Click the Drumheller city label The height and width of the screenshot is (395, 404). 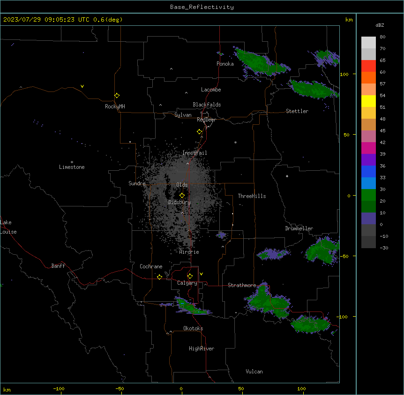299,228
